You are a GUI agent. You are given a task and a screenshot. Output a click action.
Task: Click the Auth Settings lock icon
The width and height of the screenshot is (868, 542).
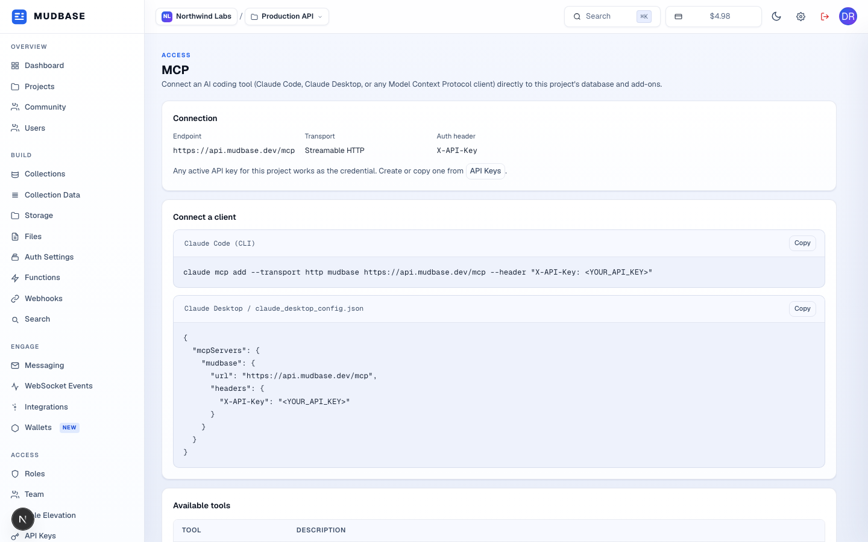click(x=15, y=257)
